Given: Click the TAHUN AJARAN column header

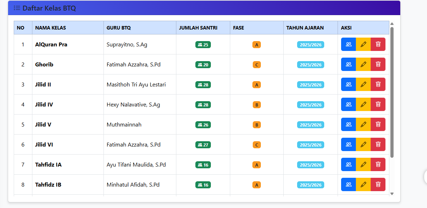Looking at the screenshot, I should point(305,28).
